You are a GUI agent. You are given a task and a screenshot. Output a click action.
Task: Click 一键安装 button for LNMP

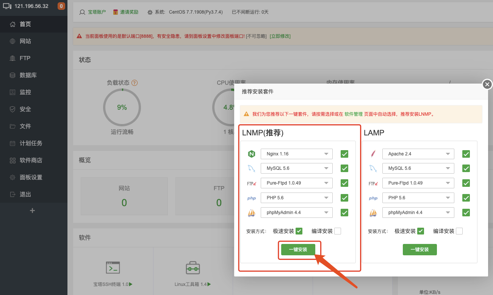pos(298,250)
